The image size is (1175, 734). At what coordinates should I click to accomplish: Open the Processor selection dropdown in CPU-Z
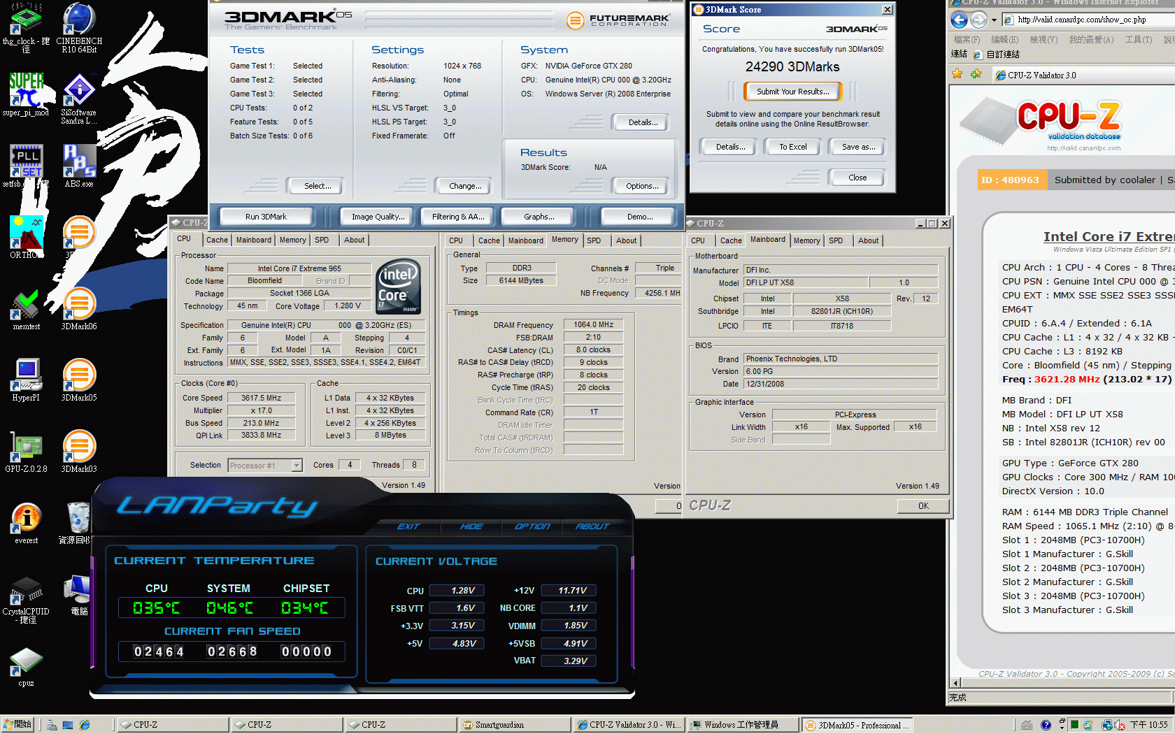pyautogui.click(x=297, y=466)
